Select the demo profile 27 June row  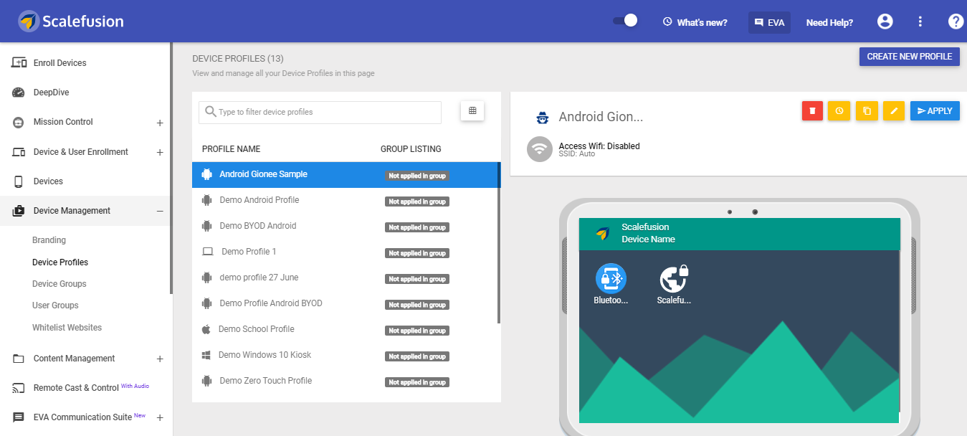click(x=345, y=278)
